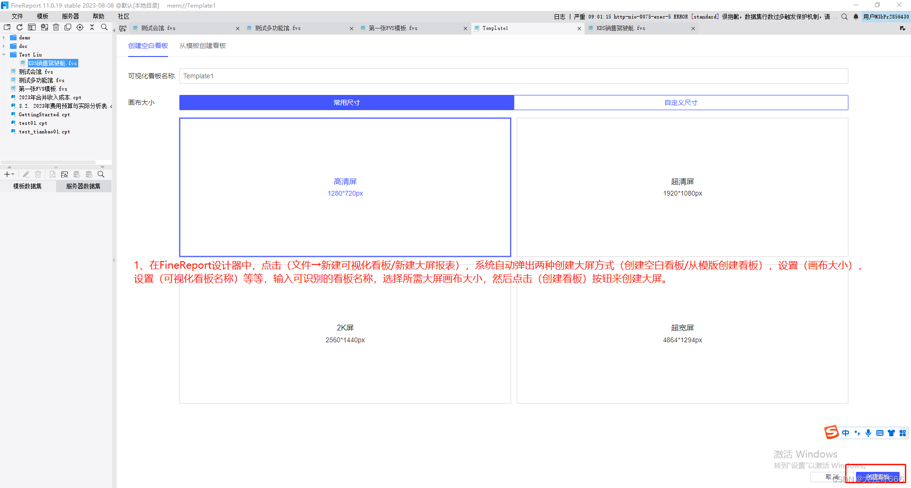Click the search icon in top status bar
911x488 pixels.
(x=845, y=17)
